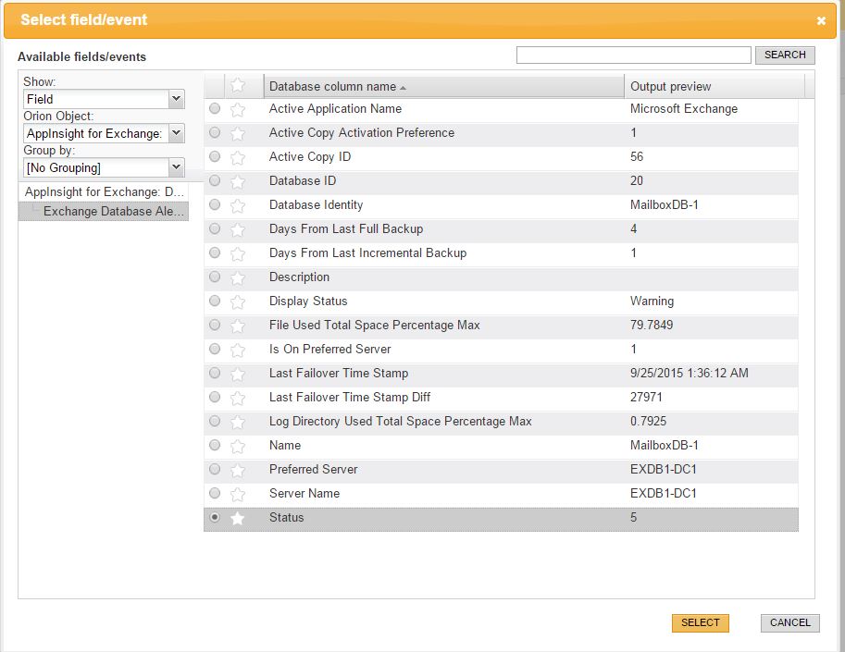Screen dimensions: 845x652
Task: Click the Description row label
Action: pos(299,277)
